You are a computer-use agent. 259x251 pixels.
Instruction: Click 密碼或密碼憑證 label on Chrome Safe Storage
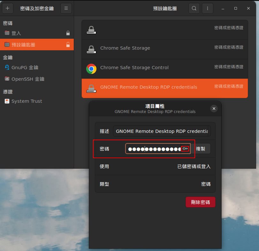[229, 47]
